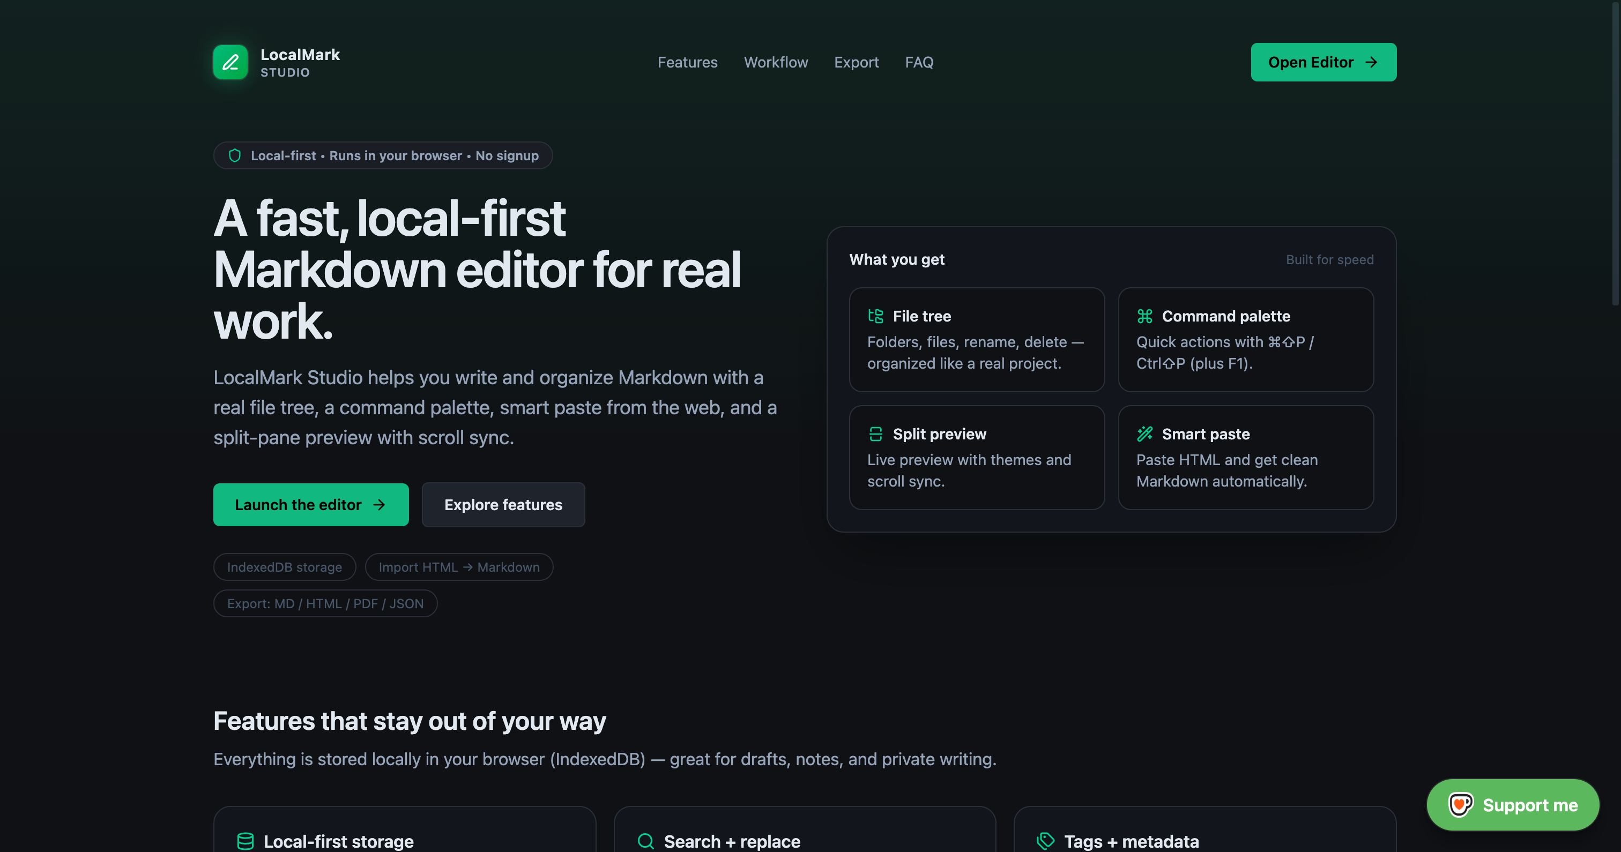The height and width of the screenshot is (852, 1621).
Task: Click the Command palette ⌘ icon
Action: 1144,316
